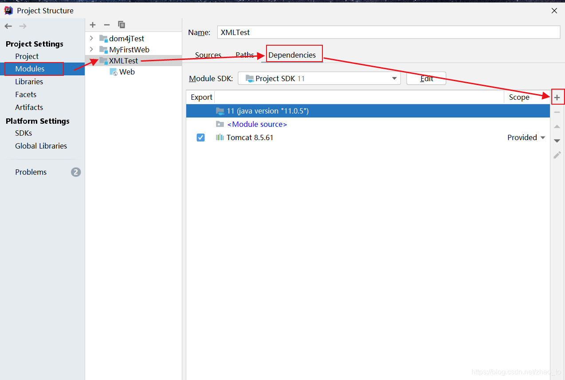Select the Tomcat 8.5.61 dependency row

(x=368, y=137)
